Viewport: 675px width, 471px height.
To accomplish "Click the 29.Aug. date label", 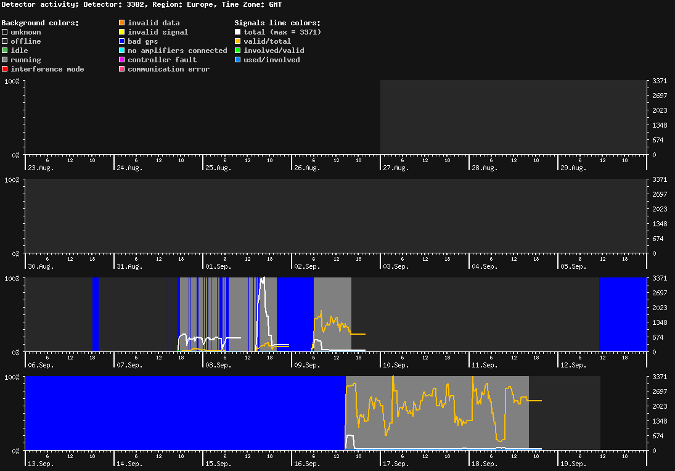I will (x=573, y=168).
